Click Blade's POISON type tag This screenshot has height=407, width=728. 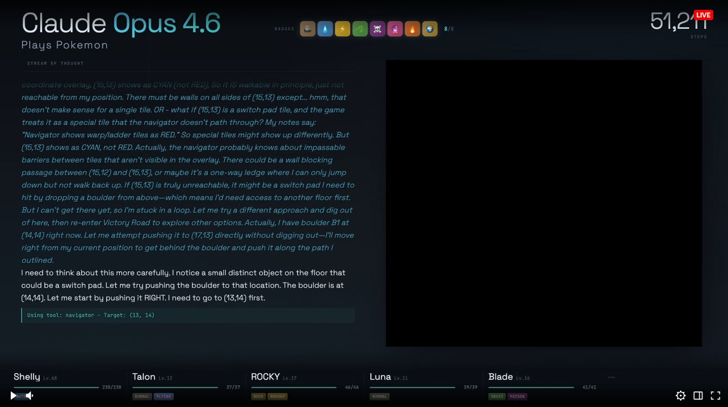(518, 397)
